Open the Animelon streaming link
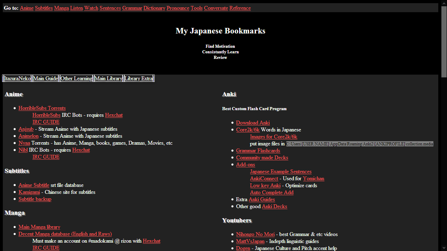The image size is (447, 251). coord(28,136)
